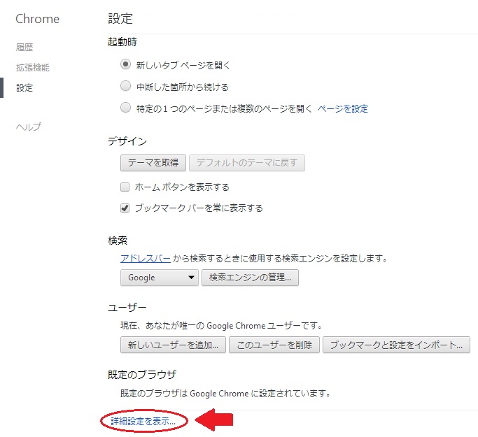The width and height of the screenshot is (478, 437).
Task: Click the 検索 section heading
Action: coord(118,241)
